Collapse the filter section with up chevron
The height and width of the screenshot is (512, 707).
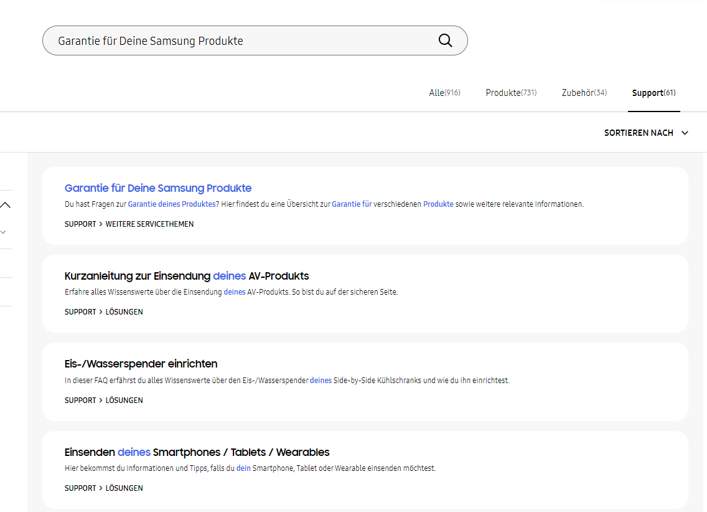point(5,206)
